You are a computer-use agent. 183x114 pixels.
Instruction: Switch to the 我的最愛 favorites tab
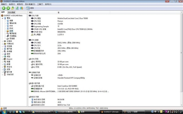(11, 12)
